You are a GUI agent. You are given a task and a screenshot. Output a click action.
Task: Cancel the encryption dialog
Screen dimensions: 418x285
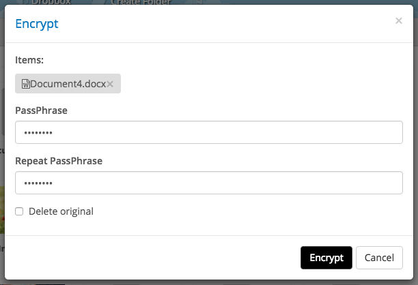pos(379,258)
